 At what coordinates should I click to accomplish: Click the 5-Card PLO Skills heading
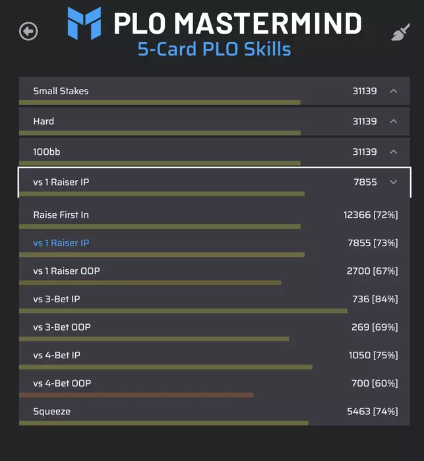click(x=214, y=50)
